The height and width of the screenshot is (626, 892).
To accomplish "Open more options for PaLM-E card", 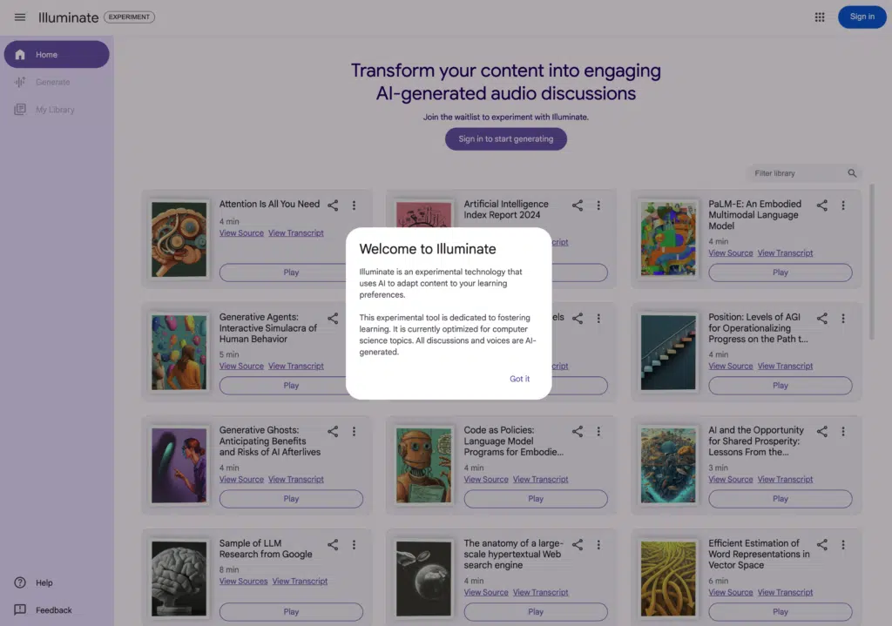I will click(843, 205).
